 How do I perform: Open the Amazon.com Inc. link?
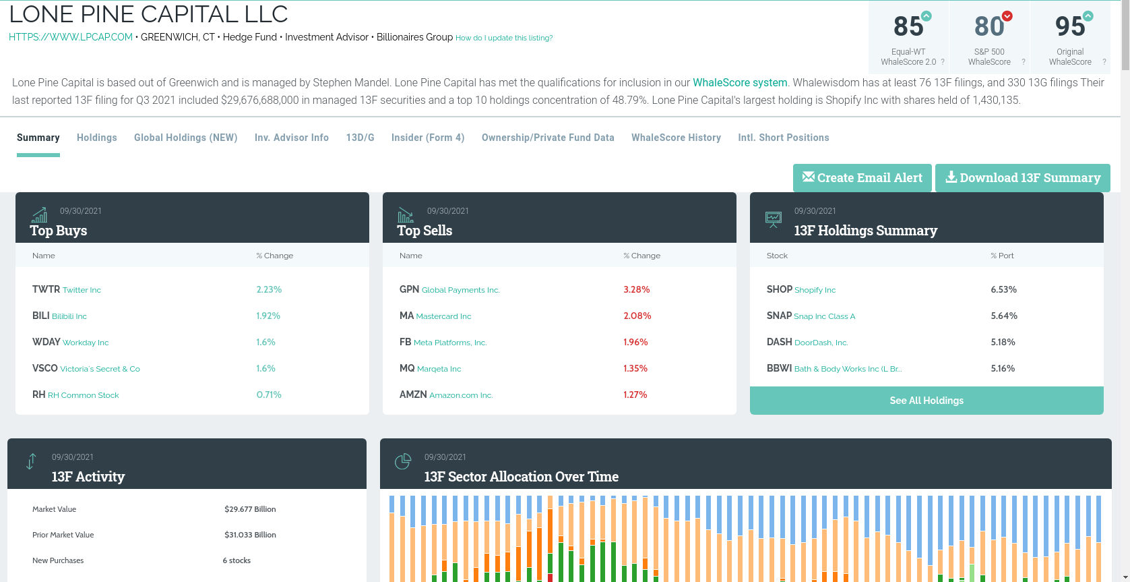click(462, 395)
